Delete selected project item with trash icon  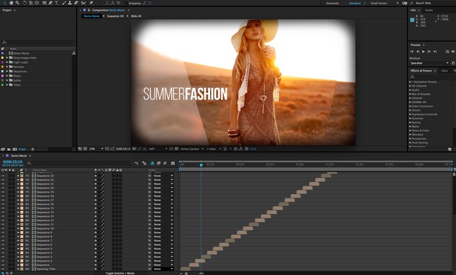(32, 149)
